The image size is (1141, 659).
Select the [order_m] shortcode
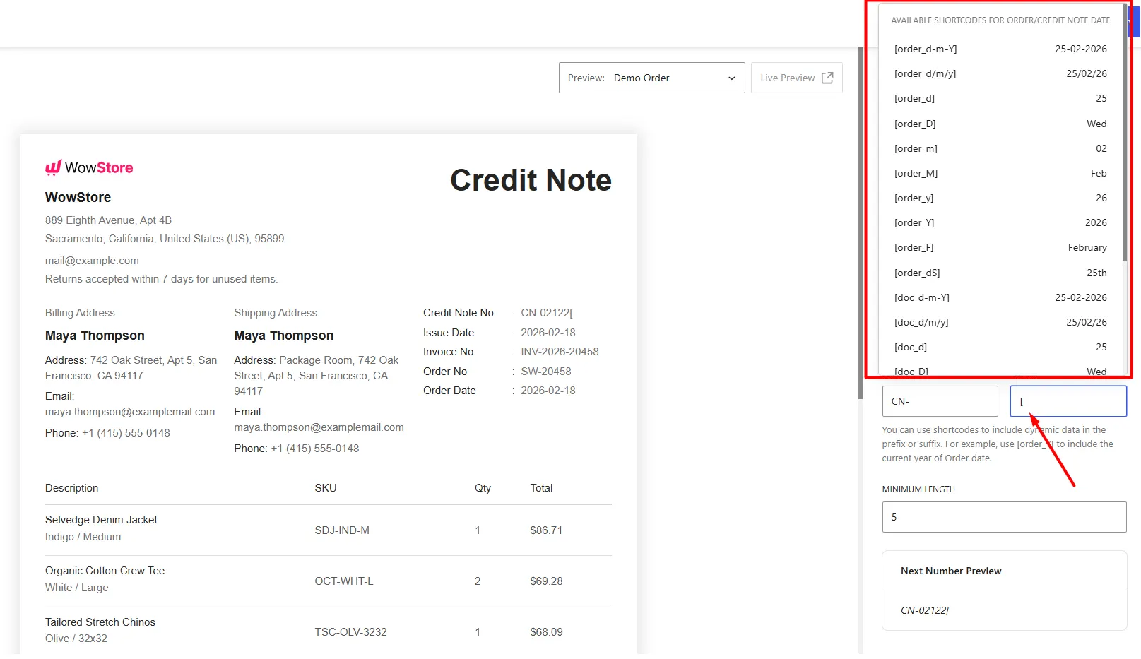point(1000,148)
